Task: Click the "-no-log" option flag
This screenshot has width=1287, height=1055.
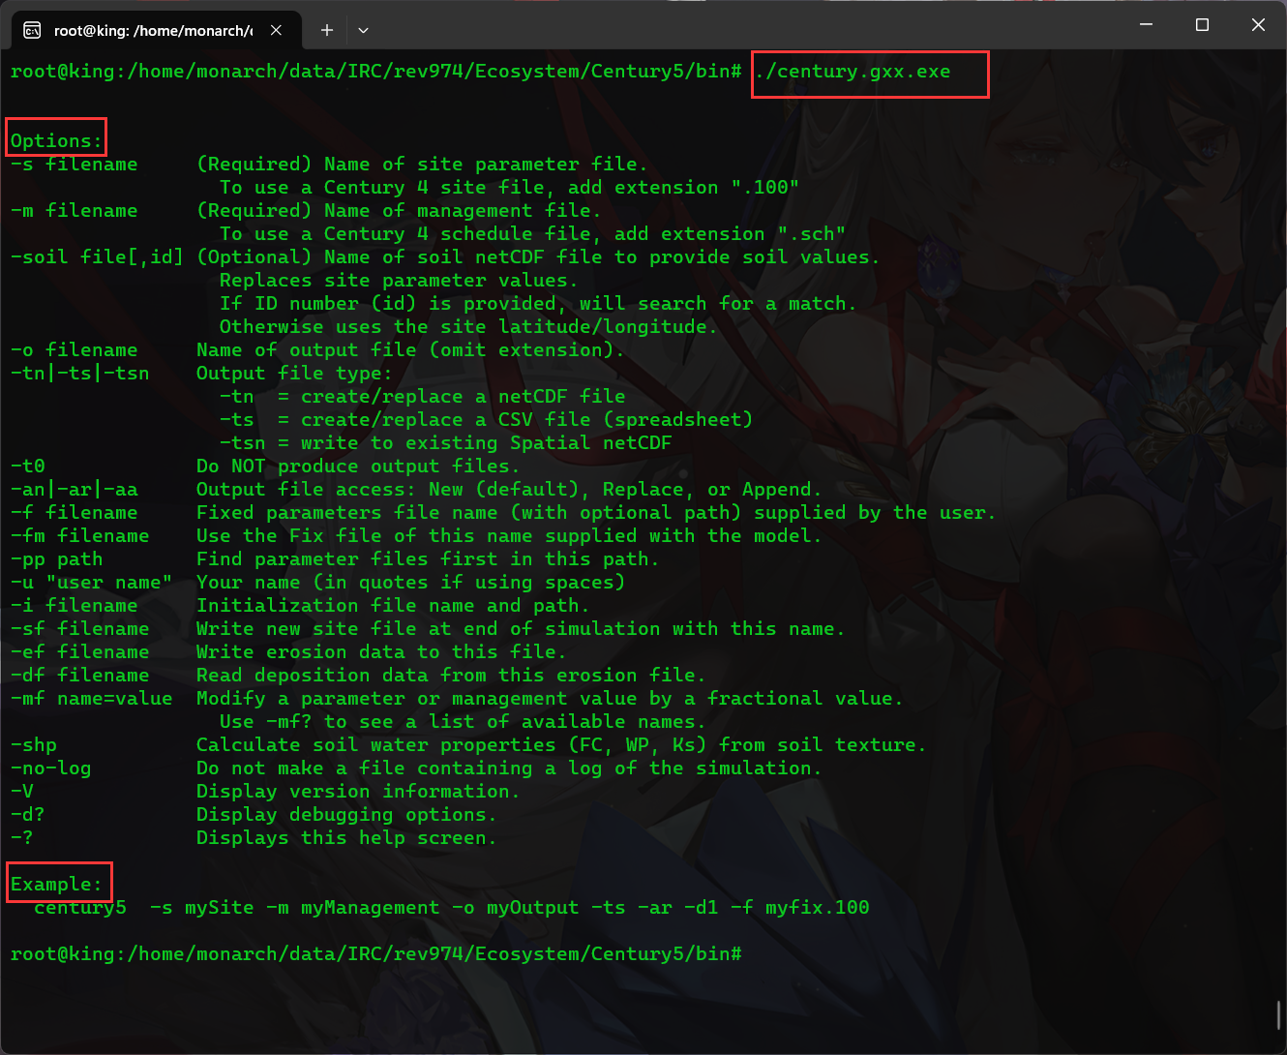Action: (51, 769)
